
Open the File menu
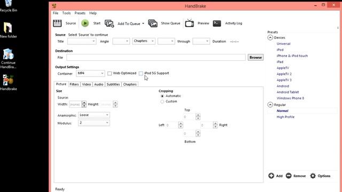click(x=56, y=13)
